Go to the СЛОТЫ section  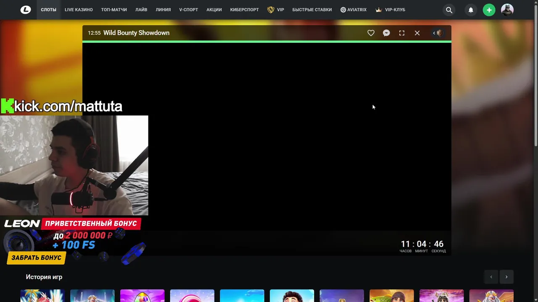[48, 10]
